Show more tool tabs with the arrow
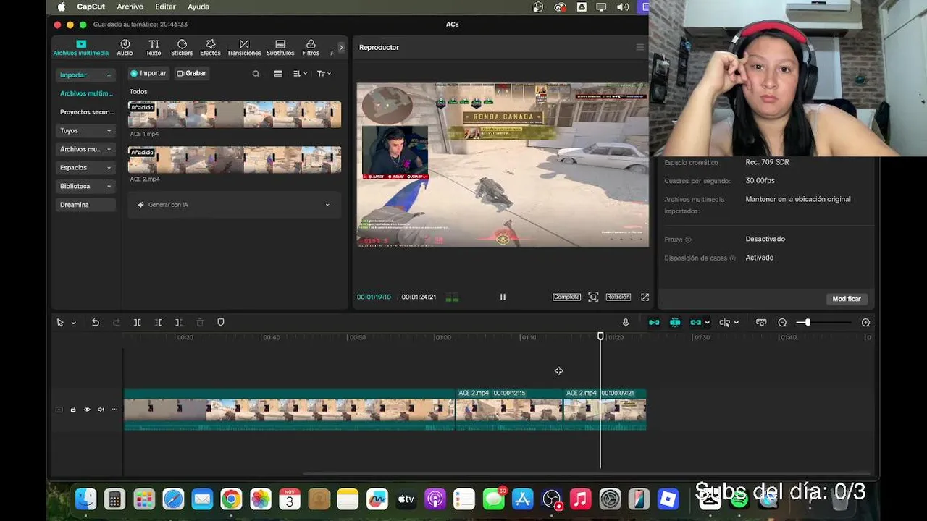This screenshot has width=927, height=521. click(x=341, y=48)
